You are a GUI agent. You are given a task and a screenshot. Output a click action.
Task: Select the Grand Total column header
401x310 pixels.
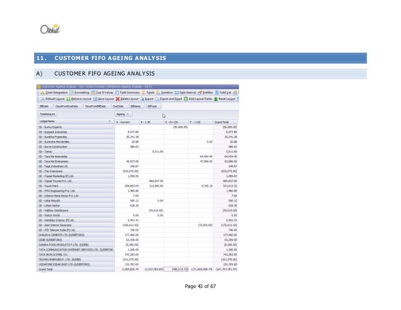pos(225,122)
